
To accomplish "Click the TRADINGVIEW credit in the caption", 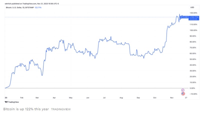I will coord(61,109).
